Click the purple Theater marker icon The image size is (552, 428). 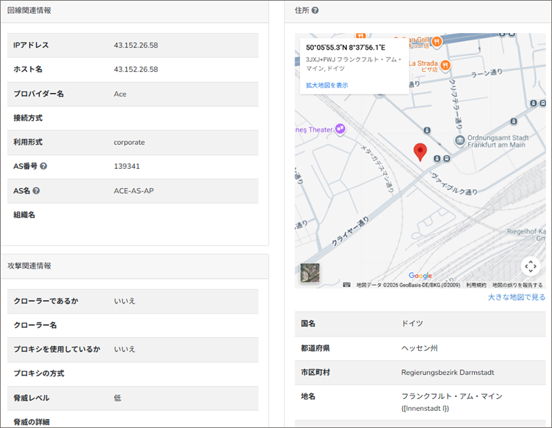tap(339, 129)
